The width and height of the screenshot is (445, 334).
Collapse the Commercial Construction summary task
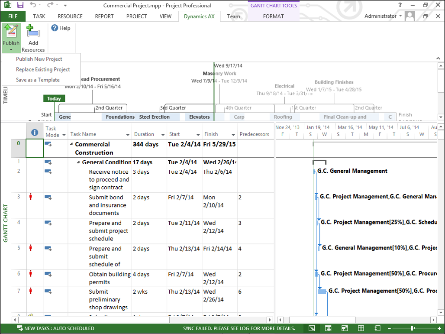[71, 144]
